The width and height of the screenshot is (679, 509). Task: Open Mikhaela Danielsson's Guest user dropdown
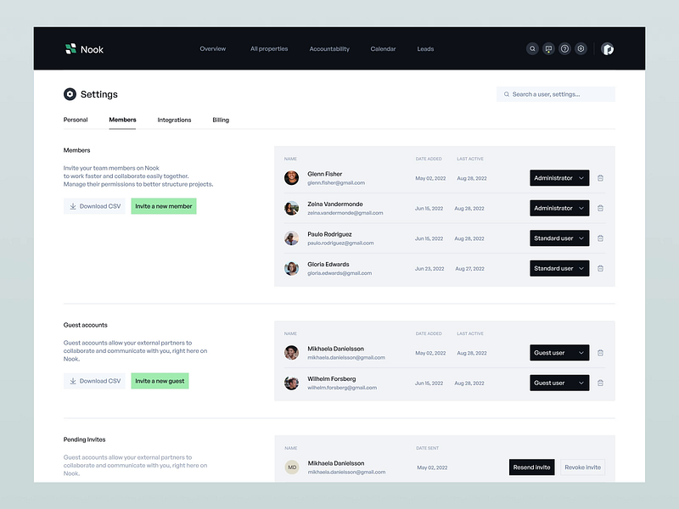point(559,353)
